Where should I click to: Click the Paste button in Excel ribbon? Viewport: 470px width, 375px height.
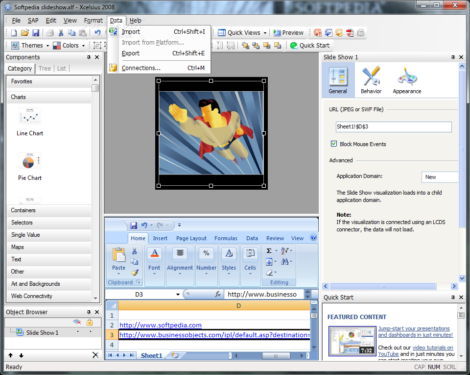click(x=118, y=260)
